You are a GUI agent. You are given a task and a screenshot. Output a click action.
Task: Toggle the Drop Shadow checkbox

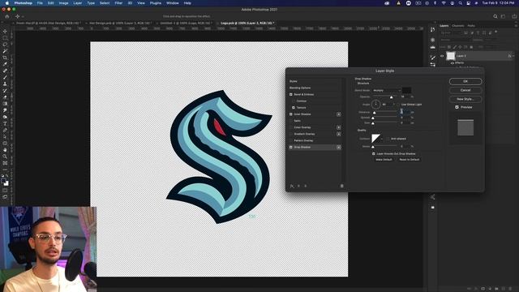(291, 148)
